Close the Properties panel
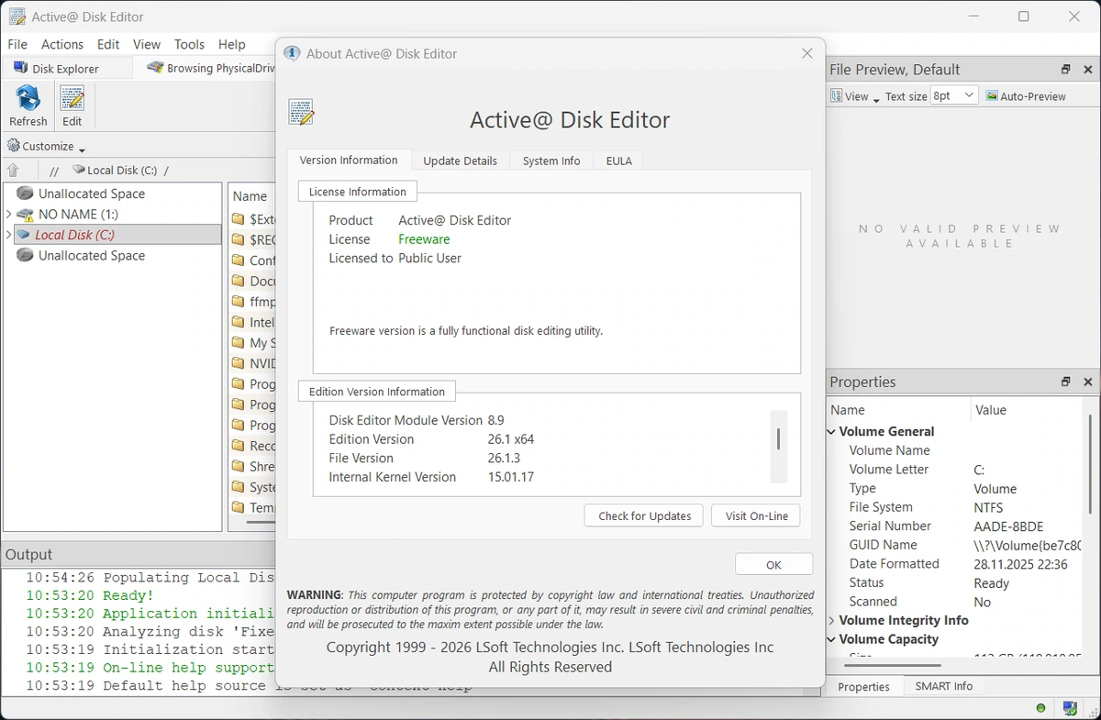 click(x=1088, y=382)
